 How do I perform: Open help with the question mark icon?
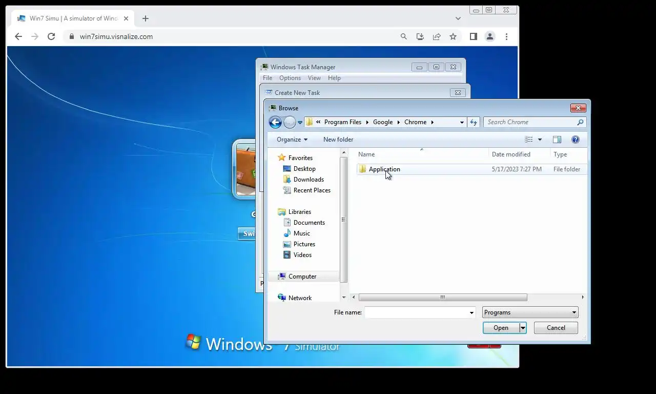pos(576,140)
